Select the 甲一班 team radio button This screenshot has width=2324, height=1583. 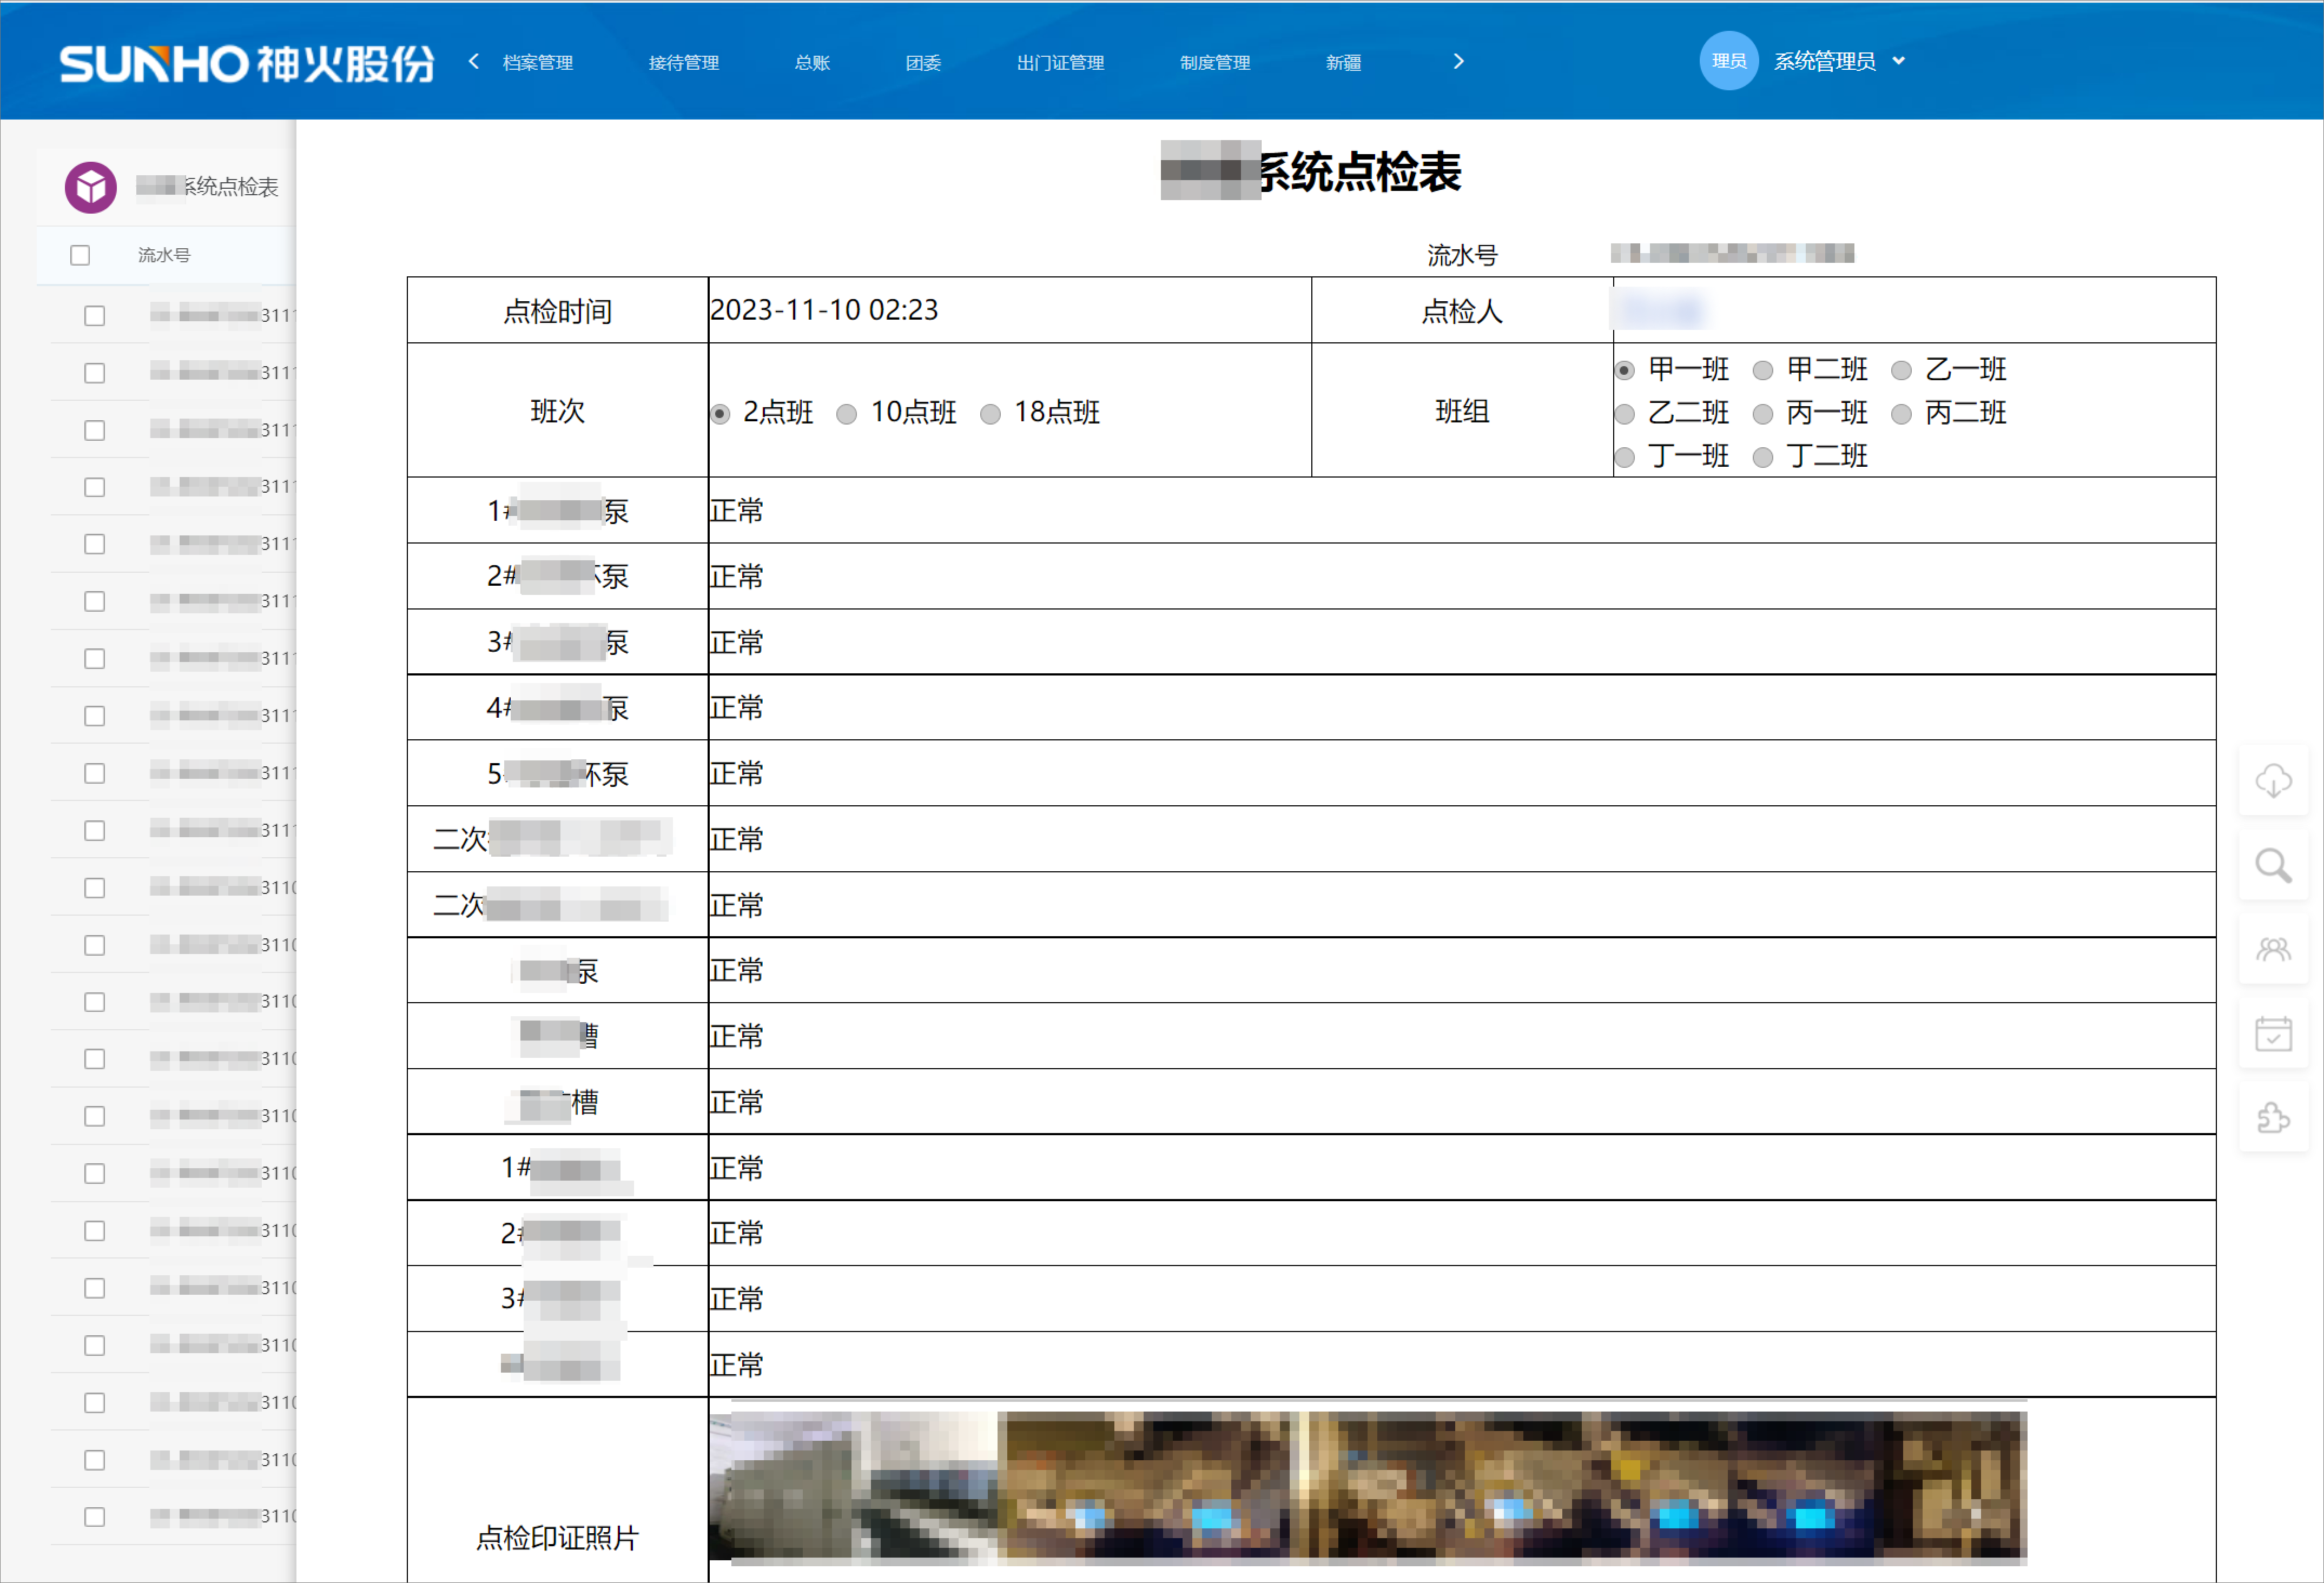(1625, 370)
